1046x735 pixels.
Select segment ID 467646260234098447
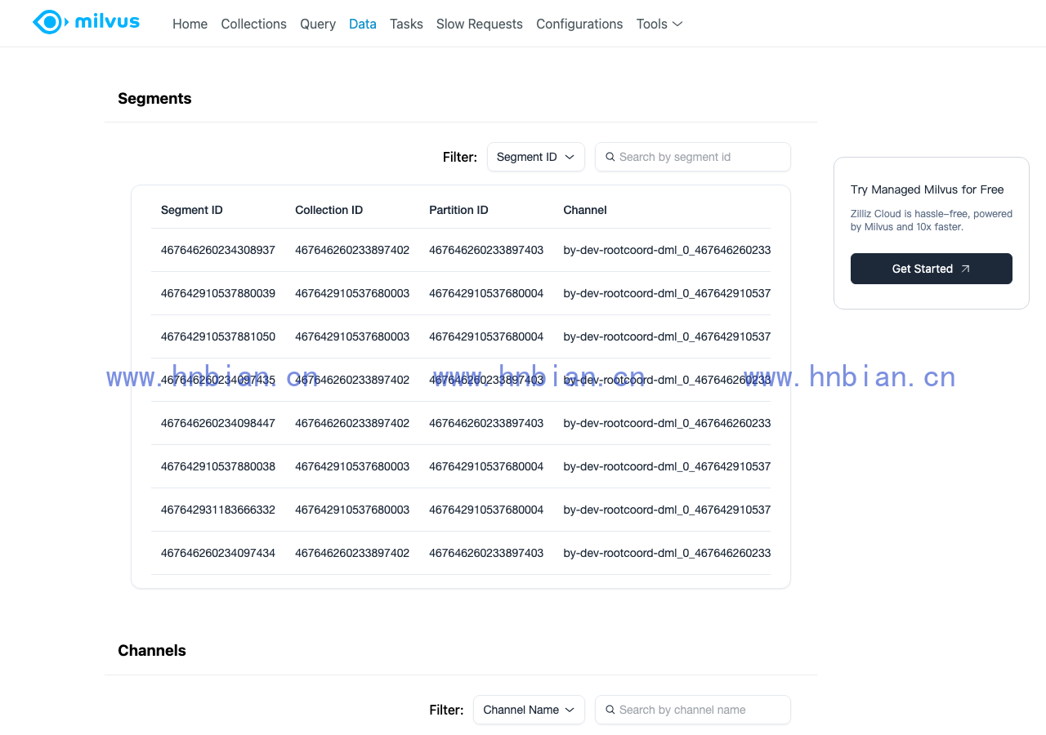pos(218,423)
